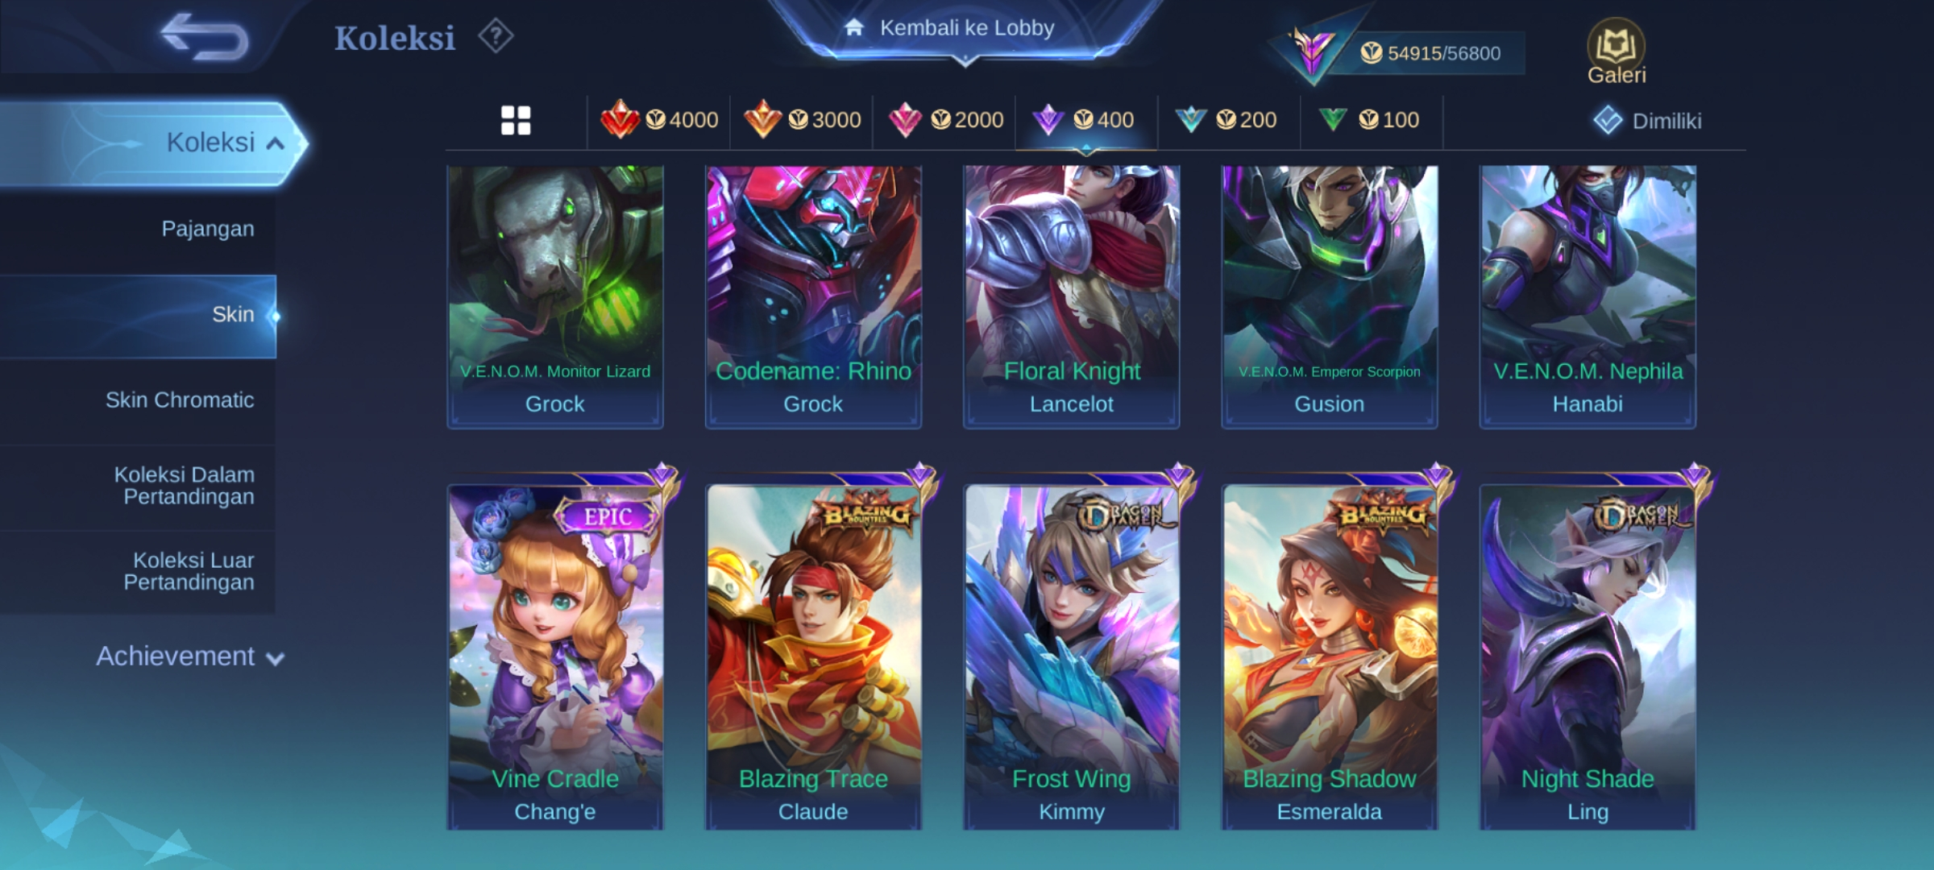Image resolution: width=1934 pixels, height=870 pixels.
Task: Filter by the orange 3000-point gem tier
Action: 802,120
